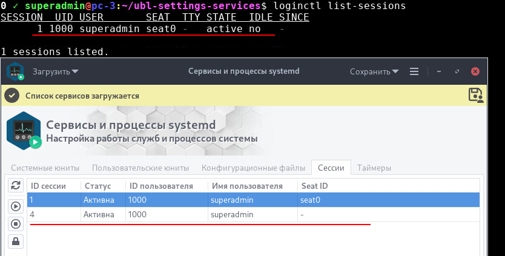Screen dimensions: 505x256
Task: Click the save-as-user icon in the yellow bar
Action: (x=476, y=95)
